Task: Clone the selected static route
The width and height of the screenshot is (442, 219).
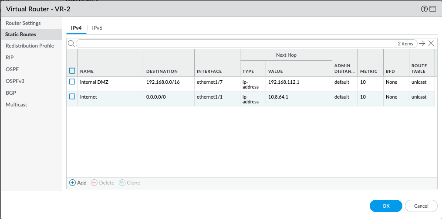Action: coord(130,183)
